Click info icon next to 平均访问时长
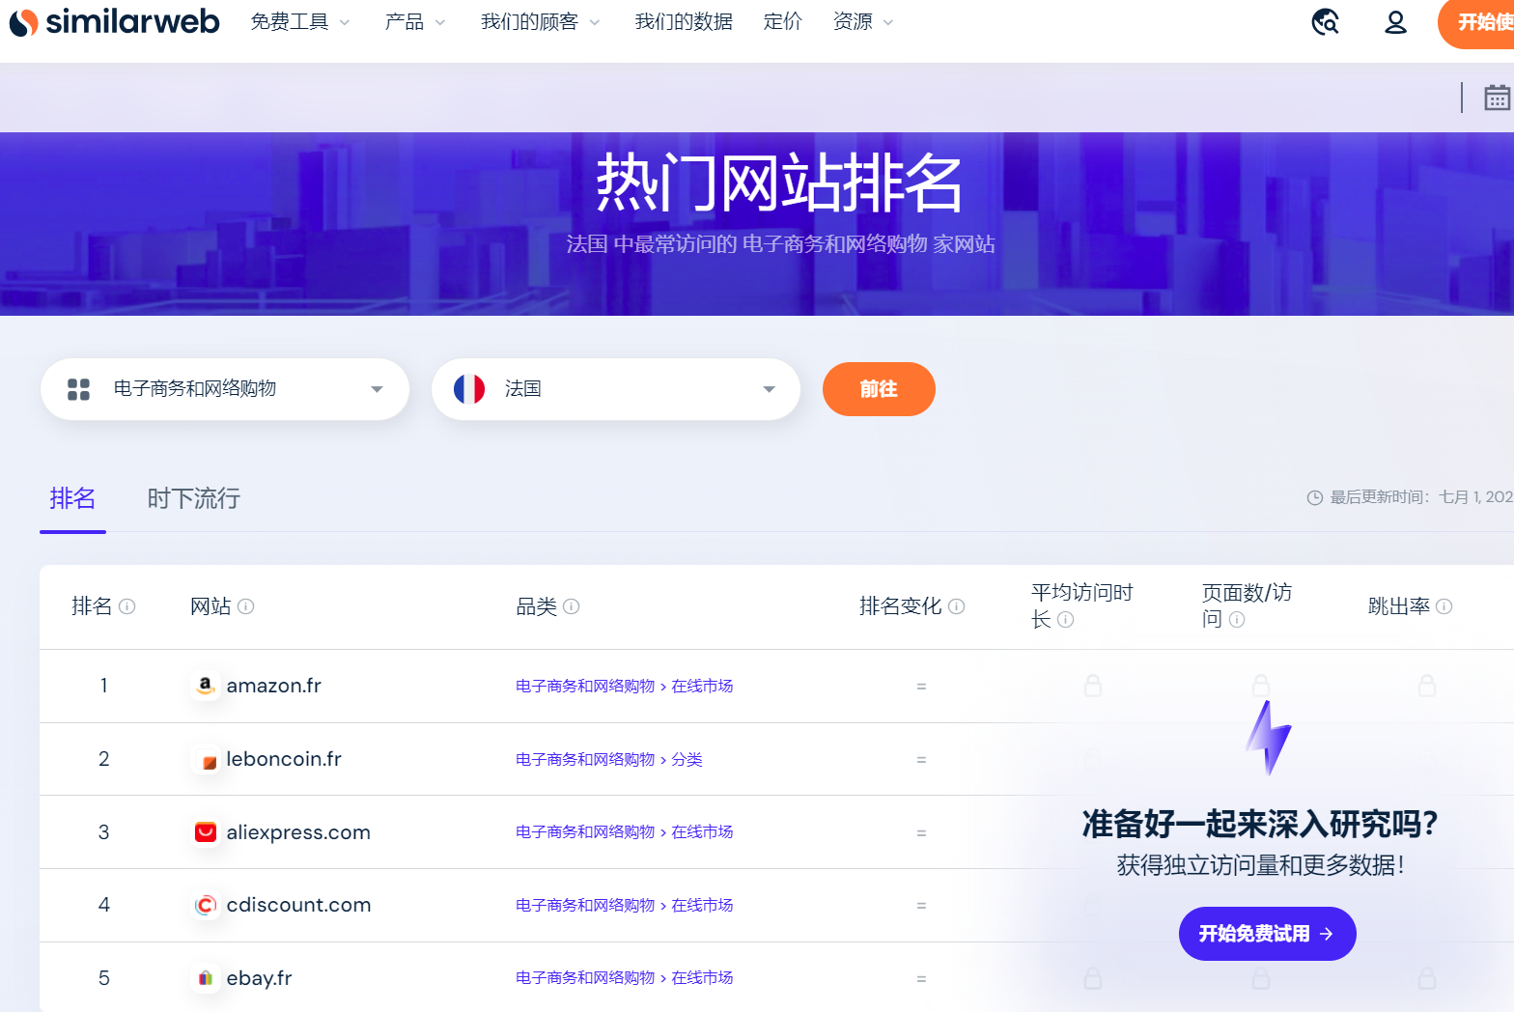This screenshot has height=1012, width=1514. point(1065,620)
